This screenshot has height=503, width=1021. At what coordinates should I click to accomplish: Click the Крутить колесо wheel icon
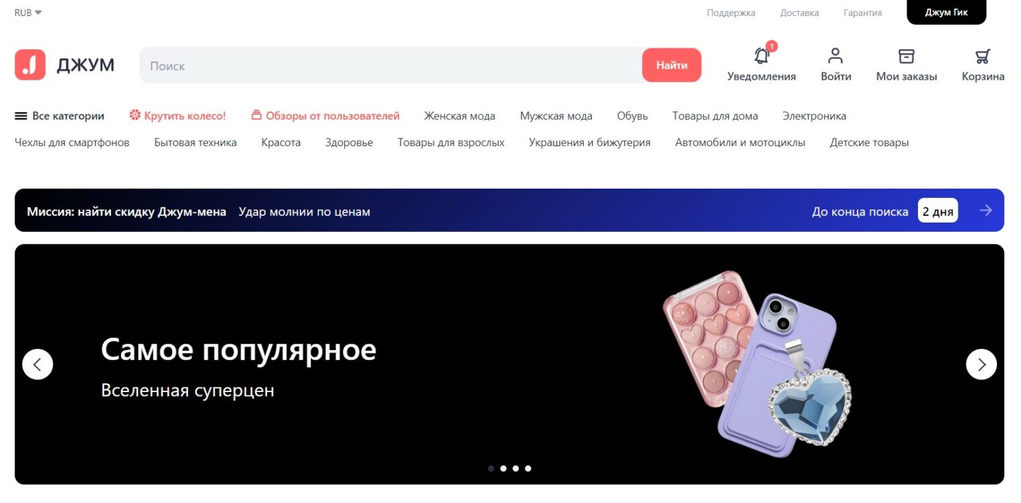[x=135, y=116]
